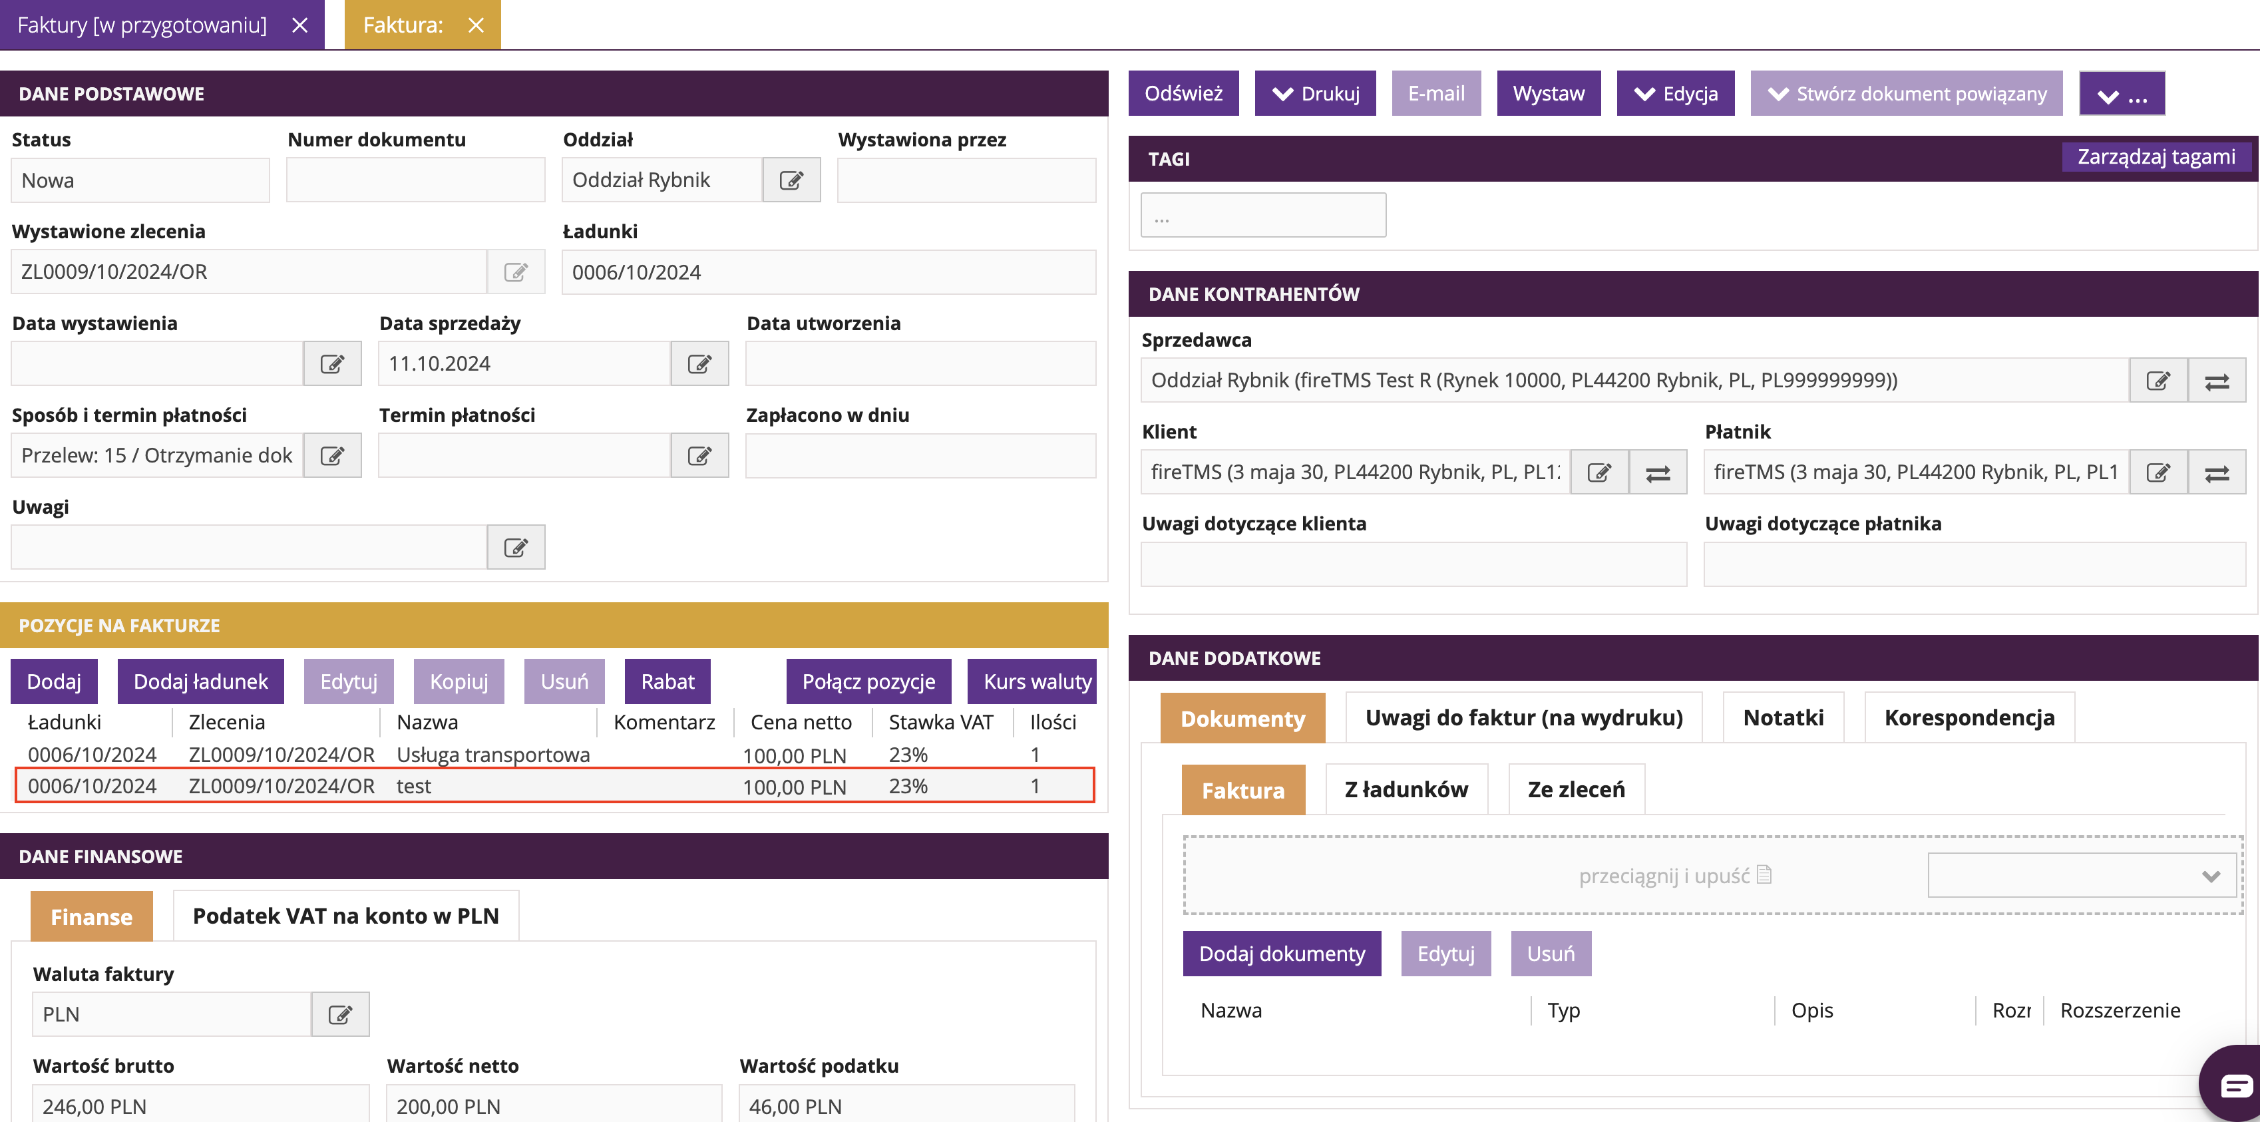This screenshot has width=2260, height=1122.
Task: Click edit icon next to Oddział Rybnik
Action: [x=791, y=180]
